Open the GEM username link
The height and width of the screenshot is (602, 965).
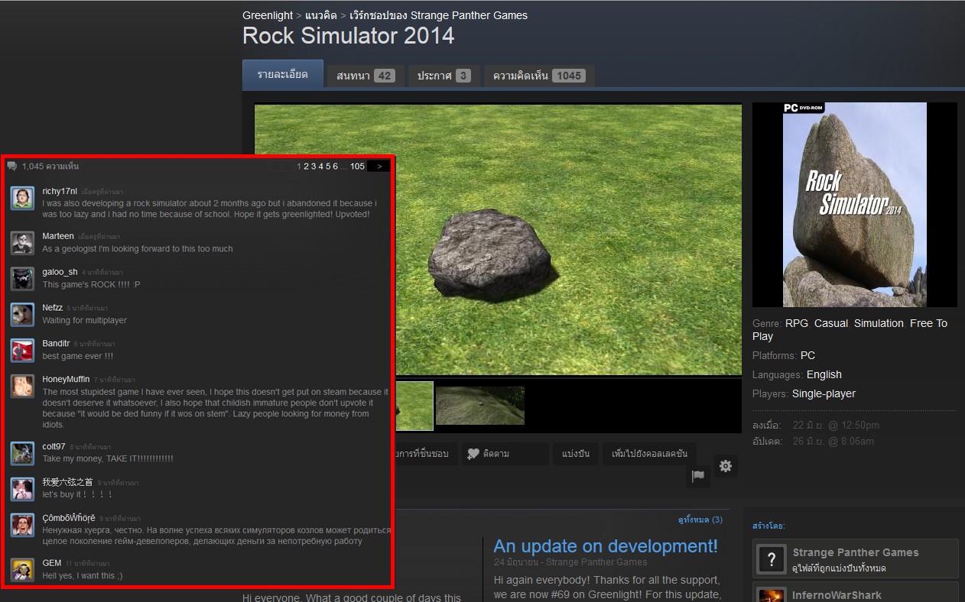[52, 563]
